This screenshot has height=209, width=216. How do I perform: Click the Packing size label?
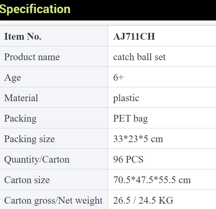pyautogui.click(x=29, y=139)
